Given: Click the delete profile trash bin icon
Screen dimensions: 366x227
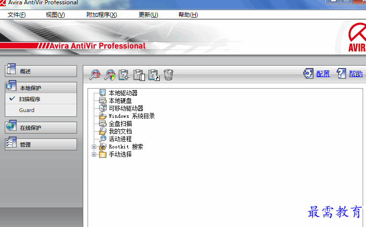Looking at the screenshot, I should click(168, 75).
